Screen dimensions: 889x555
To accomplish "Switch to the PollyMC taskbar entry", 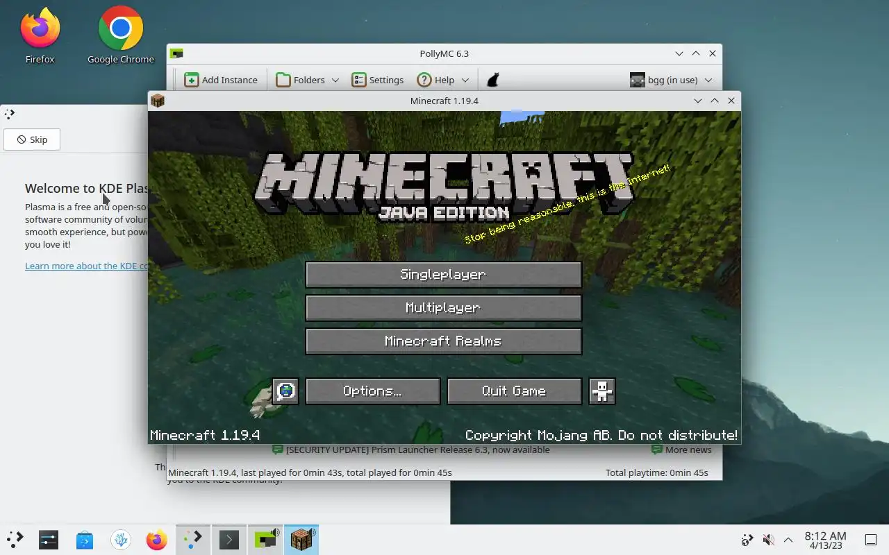I will (x=265, y=540).
